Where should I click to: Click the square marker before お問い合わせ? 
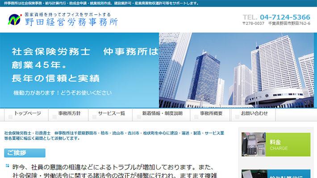click(236, 117)
